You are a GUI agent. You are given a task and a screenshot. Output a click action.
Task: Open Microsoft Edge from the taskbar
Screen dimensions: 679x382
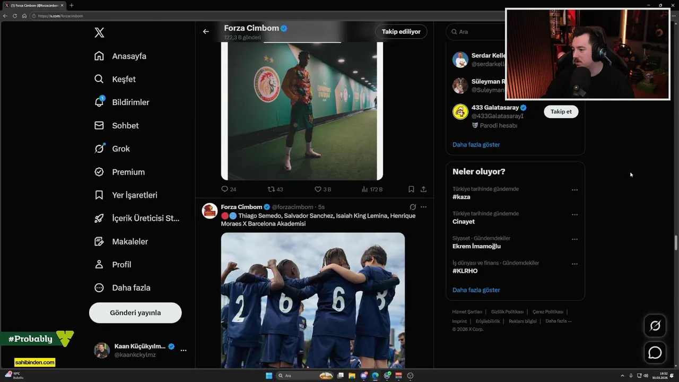[x=376, y=376]
